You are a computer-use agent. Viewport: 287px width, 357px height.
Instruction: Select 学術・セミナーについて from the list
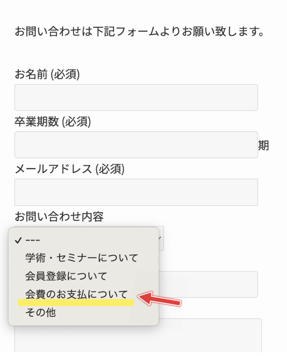point(82,257)
